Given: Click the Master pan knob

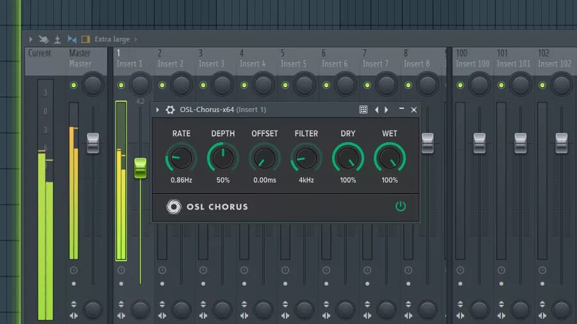Looking at the screenshot, I should tap(93, 85).
